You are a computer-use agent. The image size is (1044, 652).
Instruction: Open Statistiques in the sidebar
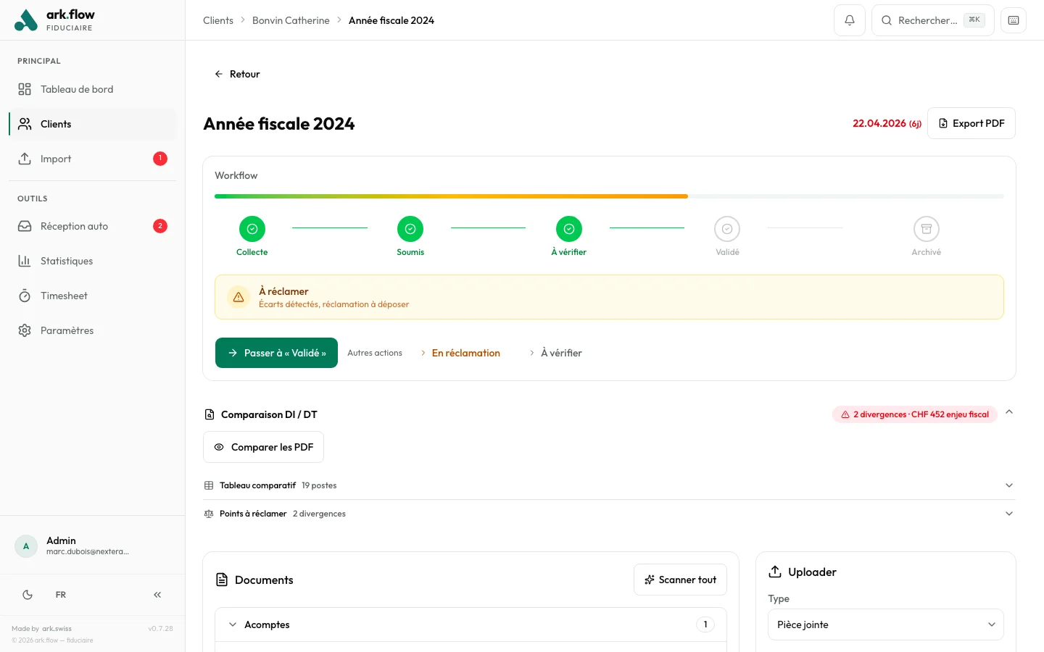67,261
